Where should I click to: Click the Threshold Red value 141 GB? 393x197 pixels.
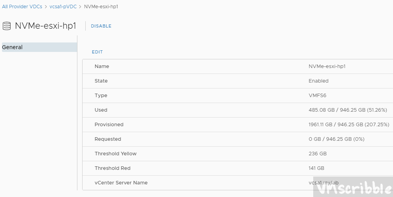(316, 168)
